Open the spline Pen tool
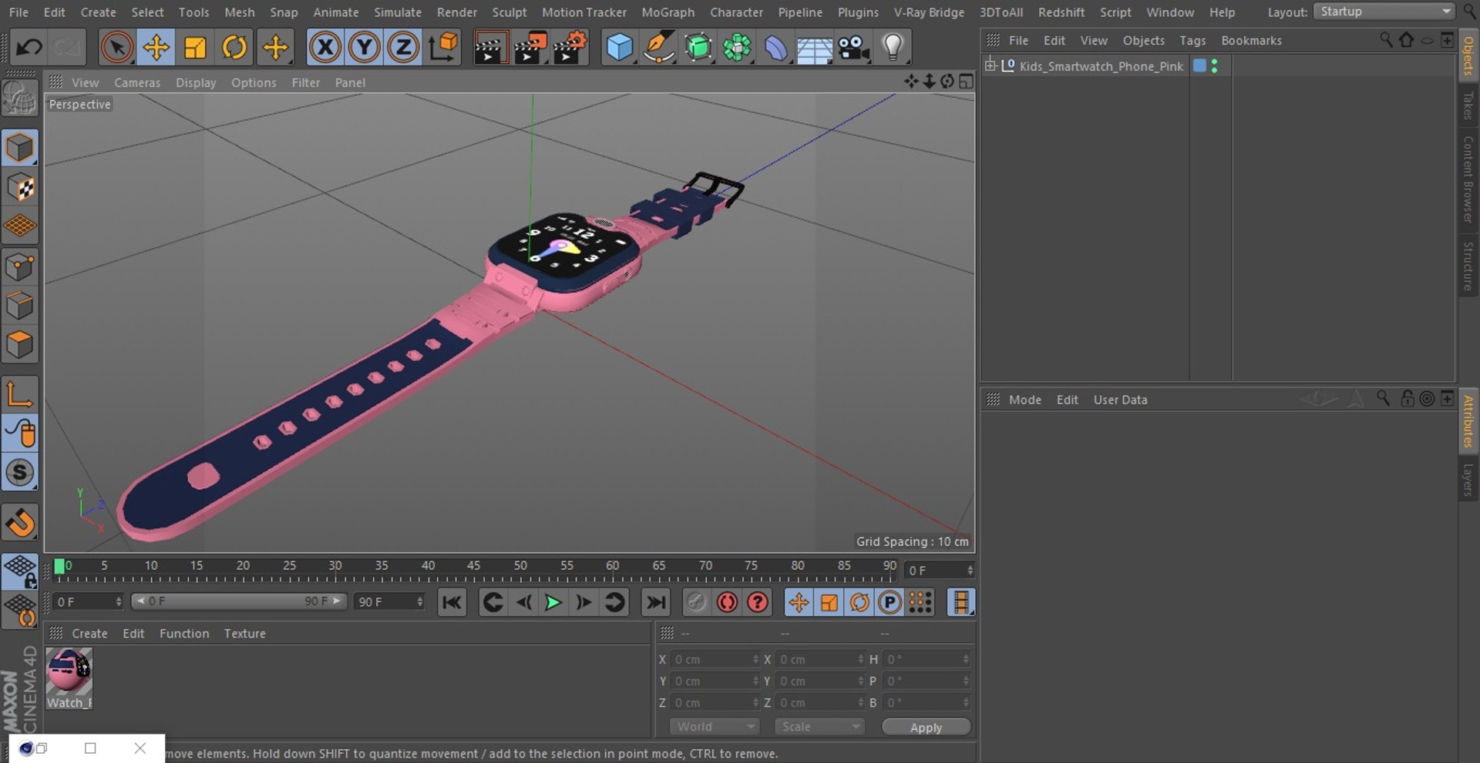 click(x=659, y=48)
